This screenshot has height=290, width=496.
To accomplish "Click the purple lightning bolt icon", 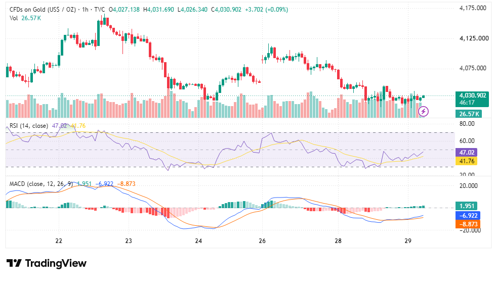I will click(x=423, y=111).
